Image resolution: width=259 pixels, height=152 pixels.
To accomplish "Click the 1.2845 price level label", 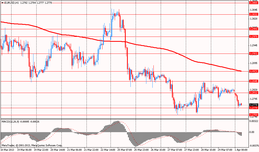I will pos(254,81).
